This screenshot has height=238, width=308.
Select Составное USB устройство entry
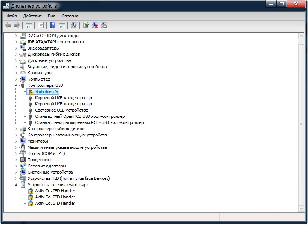[x=61, y=110]
